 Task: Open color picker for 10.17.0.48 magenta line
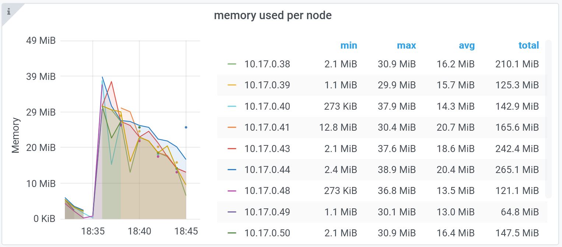pos(232,191)
